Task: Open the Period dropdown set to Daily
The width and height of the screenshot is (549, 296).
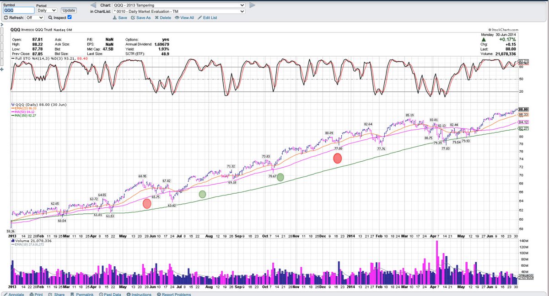Action: (47, 10)
